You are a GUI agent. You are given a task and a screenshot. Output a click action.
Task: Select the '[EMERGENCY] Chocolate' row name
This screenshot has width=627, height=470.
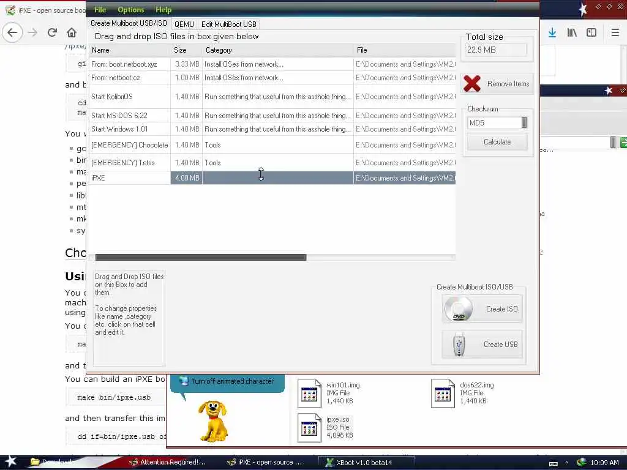point(129,144)
